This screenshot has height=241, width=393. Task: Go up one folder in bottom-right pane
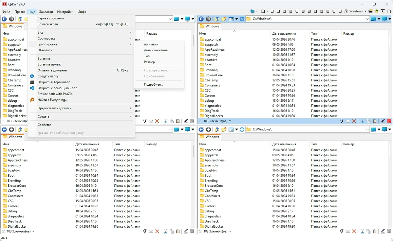(x=217, y=129)
